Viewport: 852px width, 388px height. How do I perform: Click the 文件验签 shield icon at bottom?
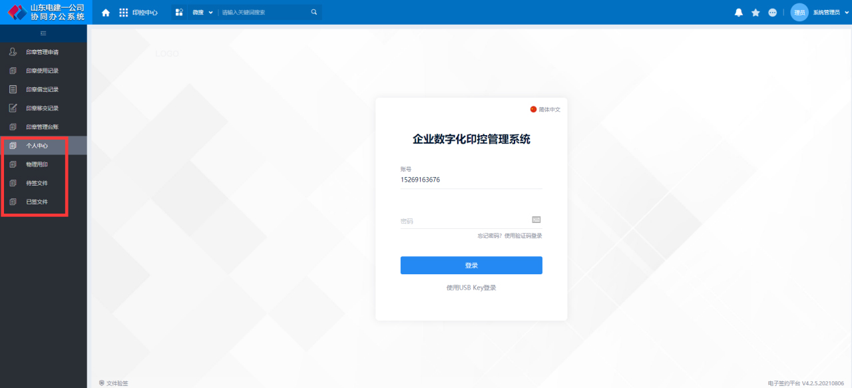coord(102,383)
